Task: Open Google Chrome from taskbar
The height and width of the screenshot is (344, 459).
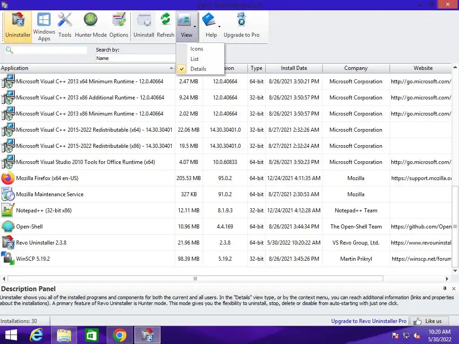Action: point(119,335)
